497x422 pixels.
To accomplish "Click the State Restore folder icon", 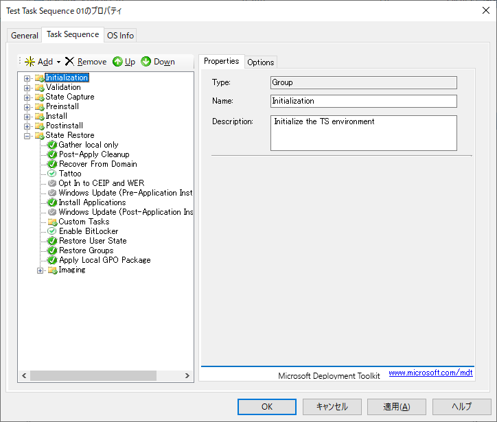I will coord(40,136).
